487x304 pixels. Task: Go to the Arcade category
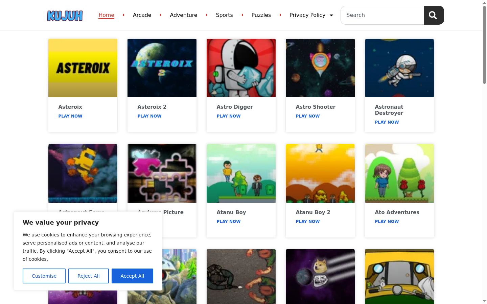pyautogui.click(x=142, y=15)
